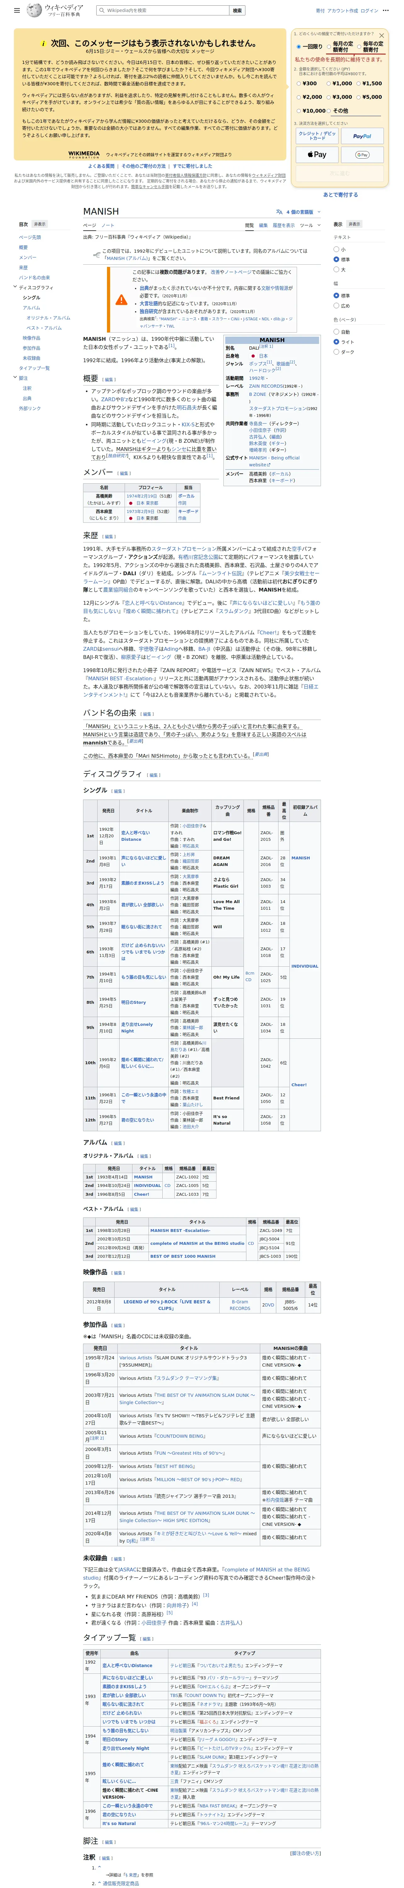
Task: Close the donation form panel
Action: point(381,35)
